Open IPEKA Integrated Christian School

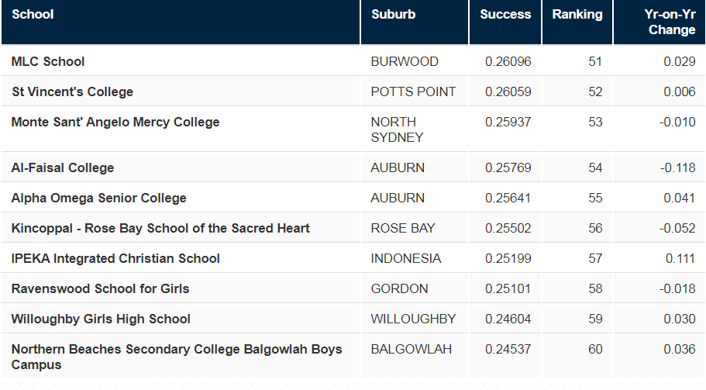[115, 258]
